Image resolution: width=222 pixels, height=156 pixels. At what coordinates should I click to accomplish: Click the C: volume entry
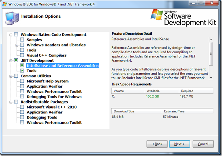pyautogui.click(x=113, y=96)
